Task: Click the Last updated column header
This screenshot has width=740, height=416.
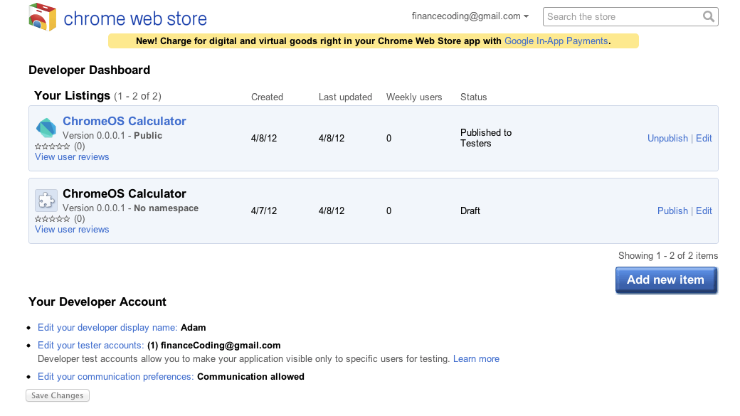Action: coord(345,97)
